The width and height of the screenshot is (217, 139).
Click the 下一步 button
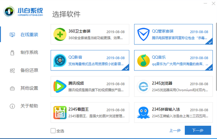198,130
